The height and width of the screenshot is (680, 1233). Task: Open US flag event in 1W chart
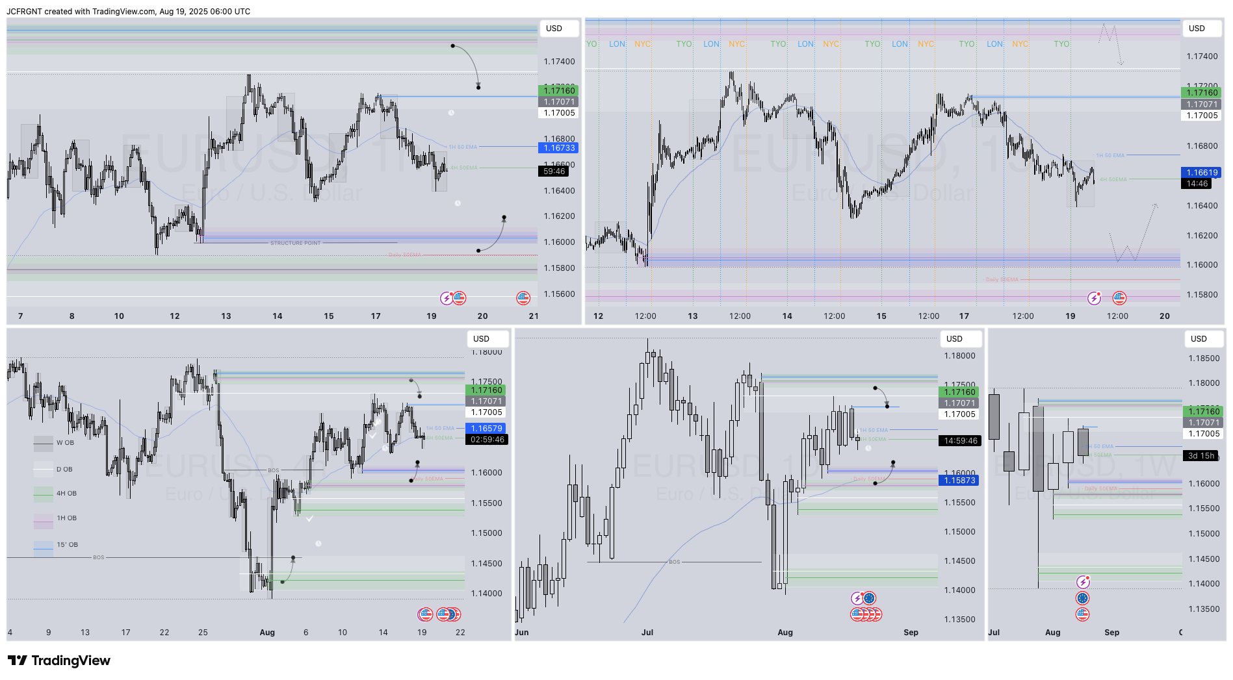(1083, 614)
